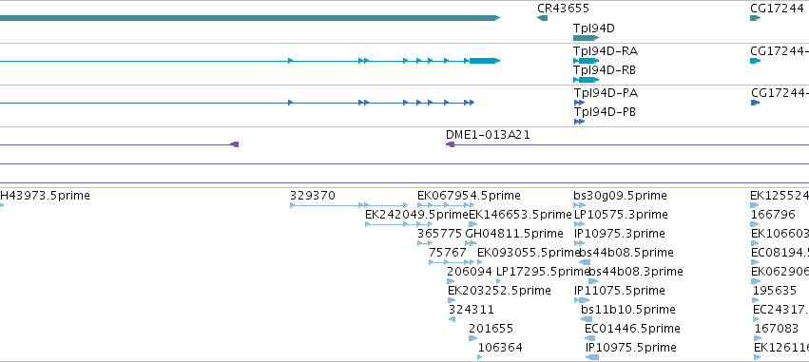The width and height of the screenshot is (809, 362).
Task: Select the LP17295.5prime label
Action: pyautogui.click(x=542, y=272)
